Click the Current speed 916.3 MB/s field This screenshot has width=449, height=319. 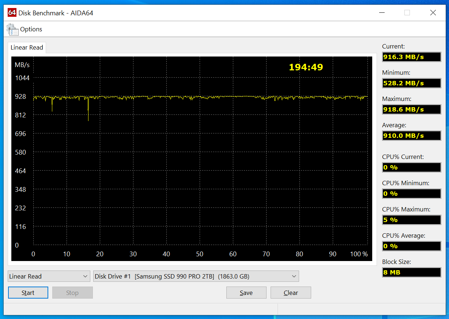coord(412,57)
